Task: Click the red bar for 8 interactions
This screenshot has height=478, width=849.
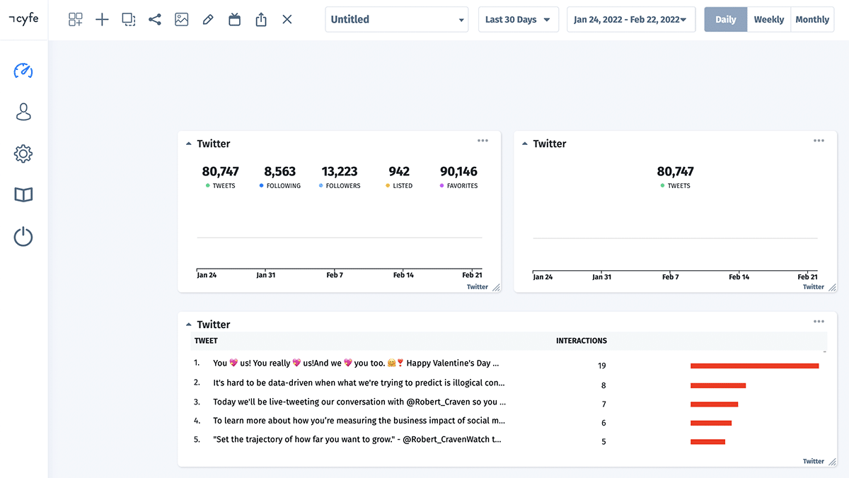Action: pyautogui.click(x=718, y=385)
